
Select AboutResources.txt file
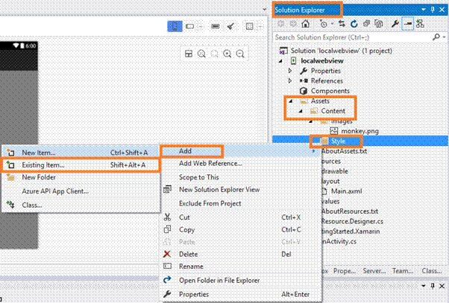[350, 211]
